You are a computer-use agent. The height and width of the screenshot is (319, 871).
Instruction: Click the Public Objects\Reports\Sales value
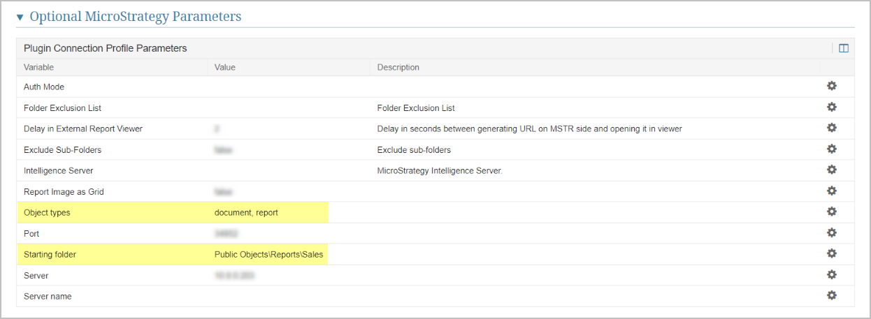(268, 255)
